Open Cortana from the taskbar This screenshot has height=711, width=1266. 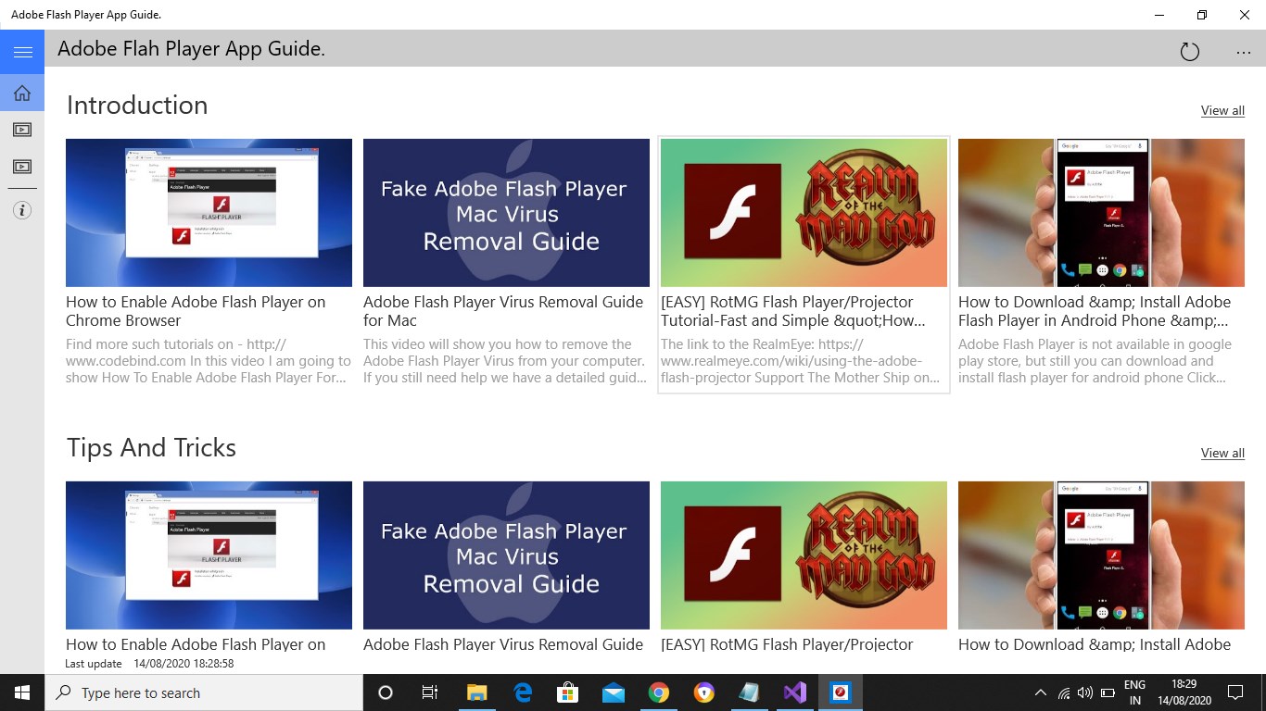point(386,692)
